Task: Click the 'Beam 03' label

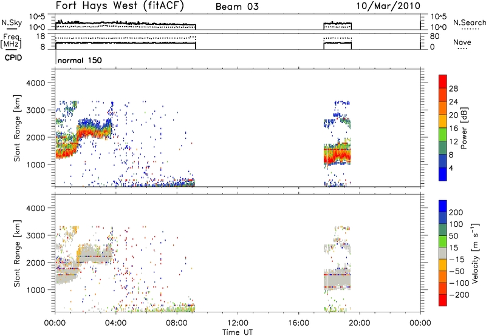Action: [x=237, y=7]
